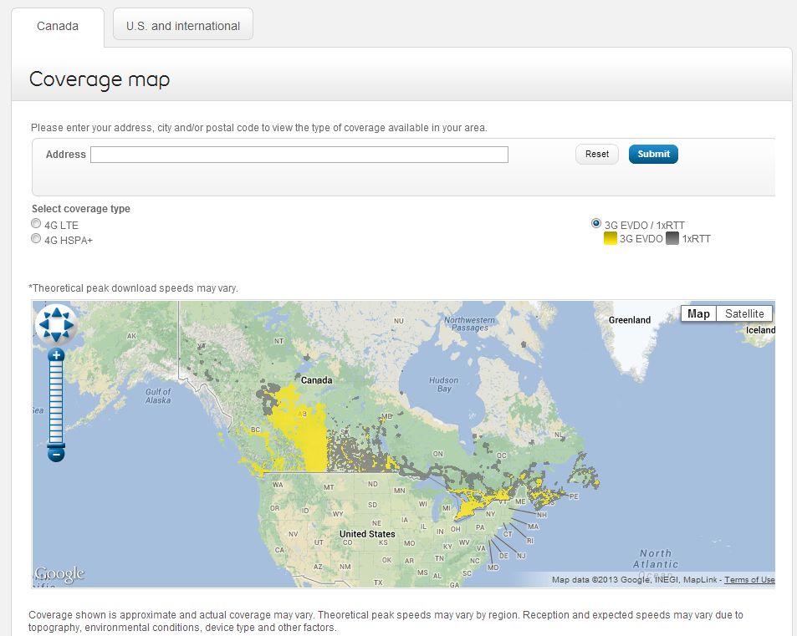
Task: Pan the map down with the arrow
Action: click(57, 336)
